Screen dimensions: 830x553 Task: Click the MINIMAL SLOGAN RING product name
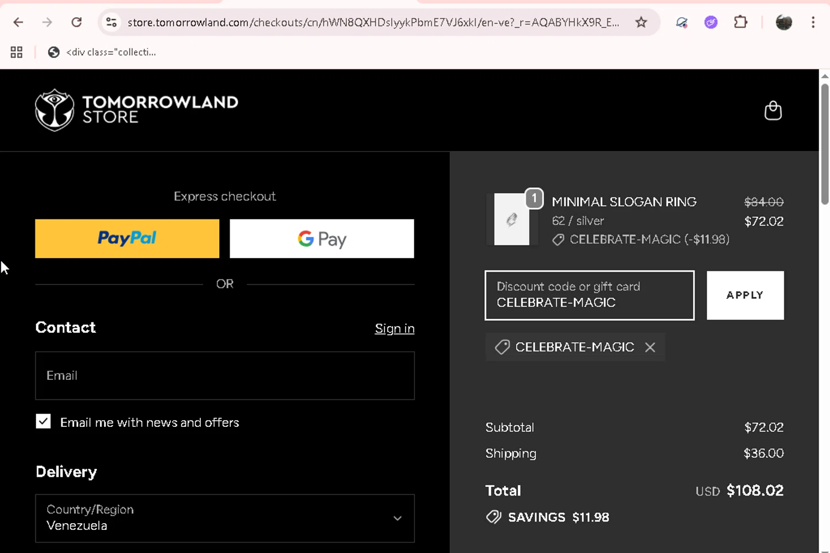click(x=624, y=202)
